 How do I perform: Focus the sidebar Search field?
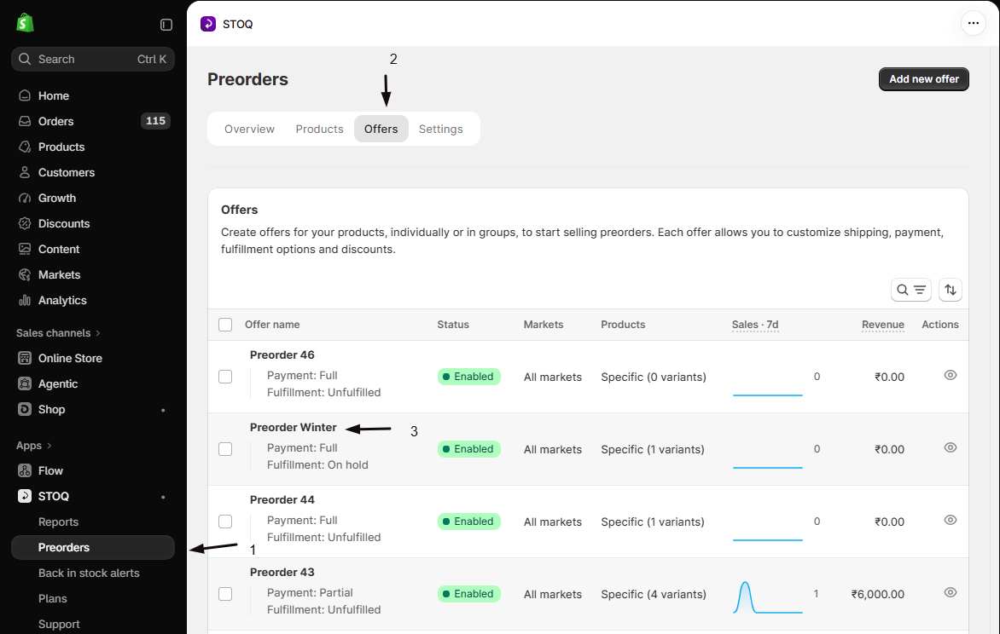point(93,60)
